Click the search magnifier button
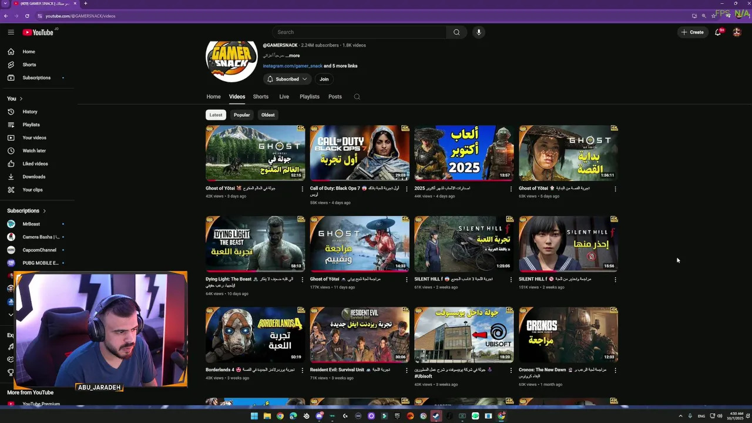Image resolution: width=752 pixels, height=423 pixels. [x=456, y=32]
